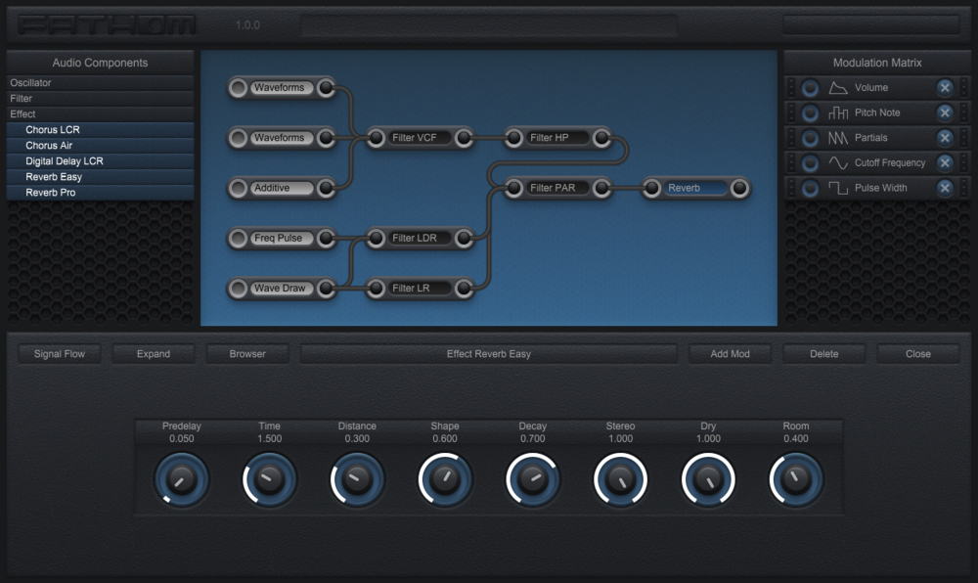Remove the Pulse Width modulation with X icon

pyautogui.click(x=945, y=188)
